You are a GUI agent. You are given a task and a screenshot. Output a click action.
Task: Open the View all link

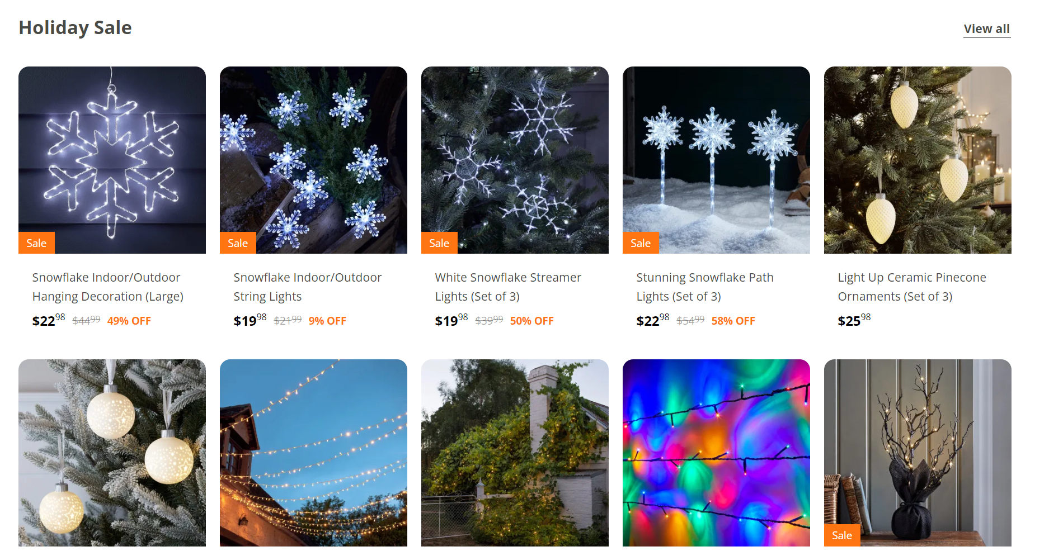pos(986,29)
